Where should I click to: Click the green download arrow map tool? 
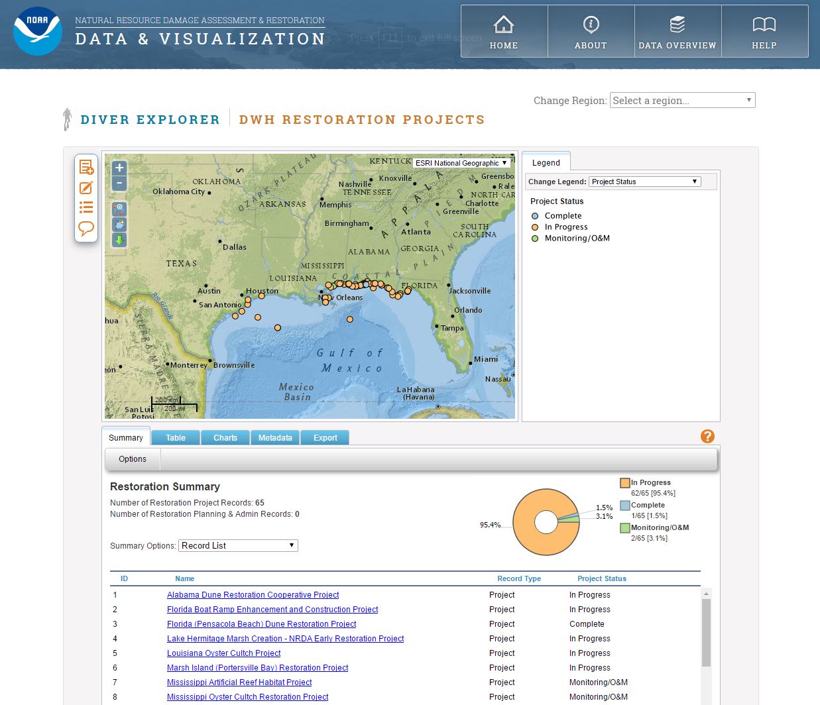click(119, 240)
